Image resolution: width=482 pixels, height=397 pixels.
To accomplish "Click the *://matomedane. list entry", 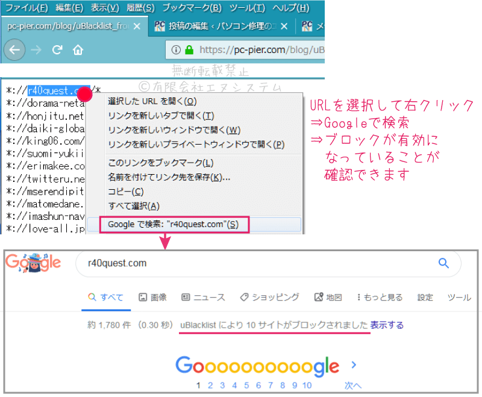I will click(45, 204).
